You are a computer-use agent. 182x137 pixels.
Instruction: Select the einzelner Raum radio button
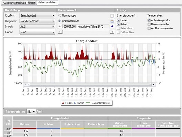pyautogui.click(x=60, y=21)
